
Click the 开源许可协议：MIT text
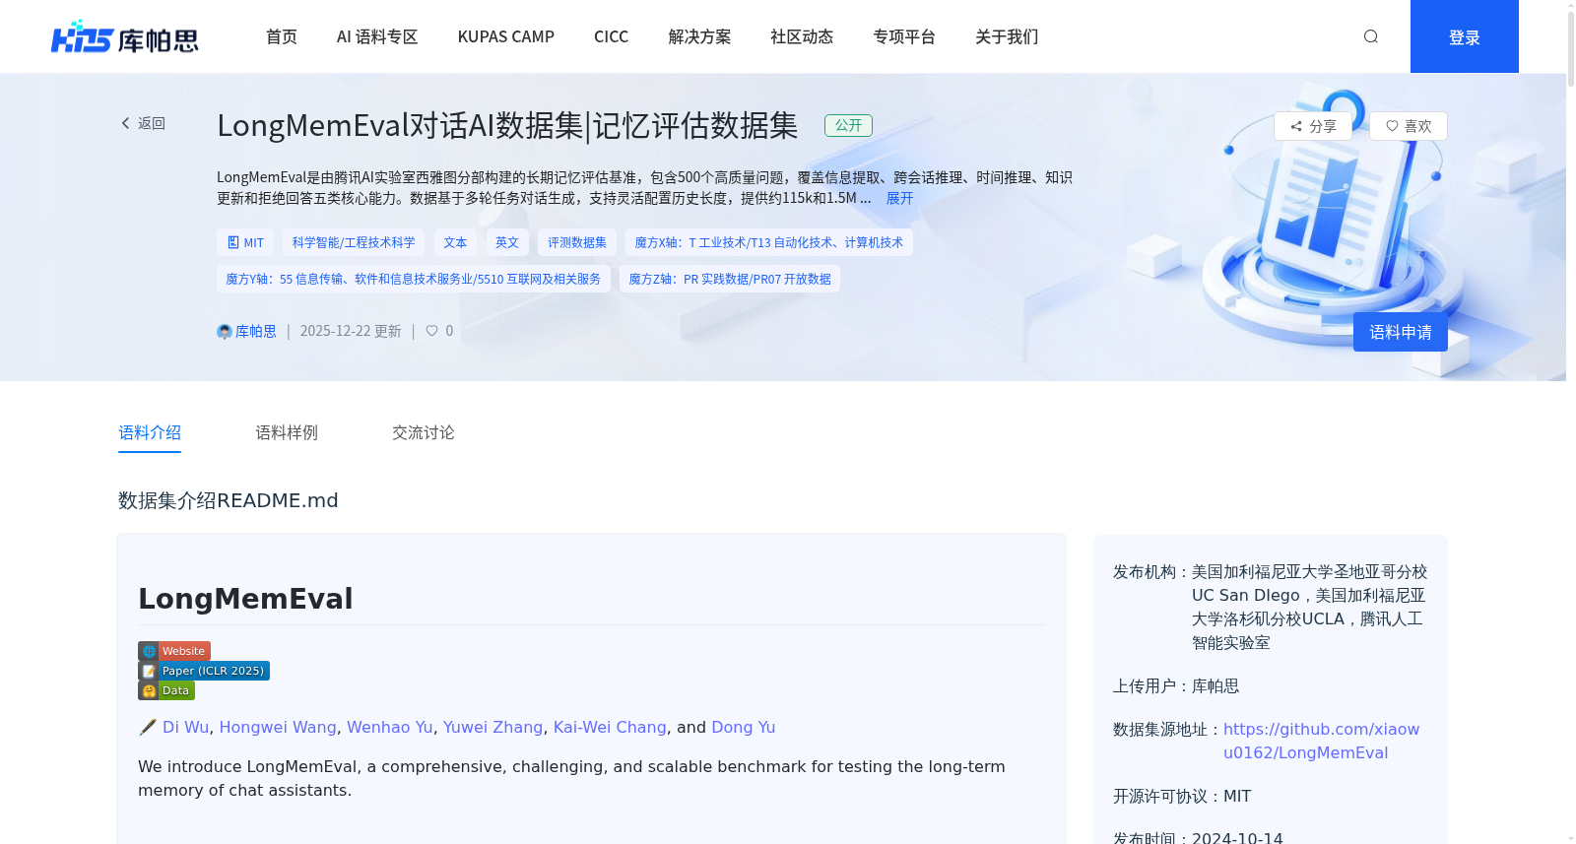pos(1182,796)
